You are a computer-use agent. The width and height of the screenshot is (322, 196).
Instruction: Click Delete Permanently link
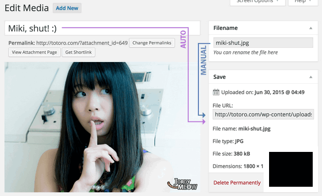coord(237,182)
